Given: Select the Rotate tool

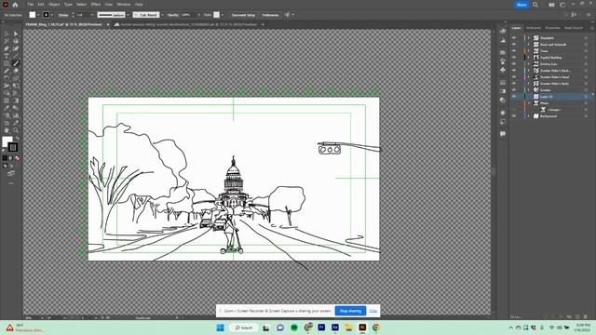Looking at the screenshot, I should tap(7, 78).
